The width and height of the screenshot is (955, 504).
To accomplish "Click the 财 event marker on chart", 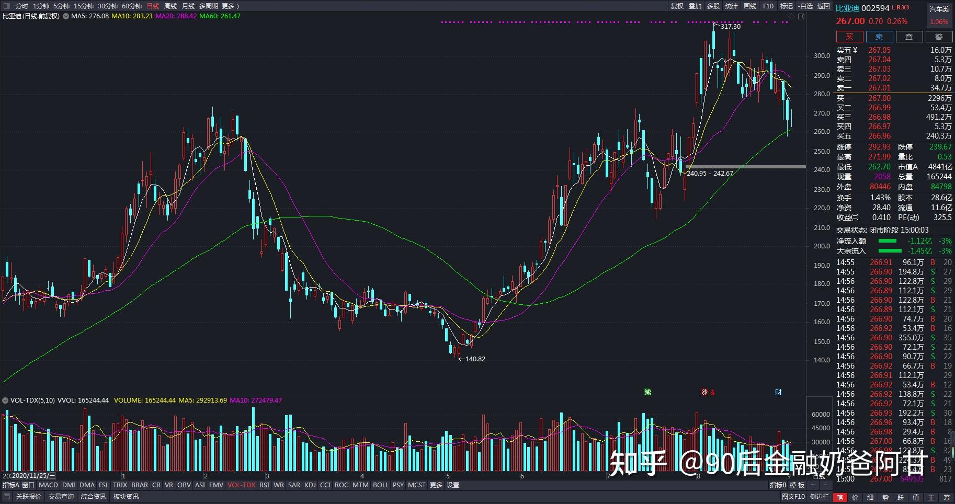I will [778, 392].
